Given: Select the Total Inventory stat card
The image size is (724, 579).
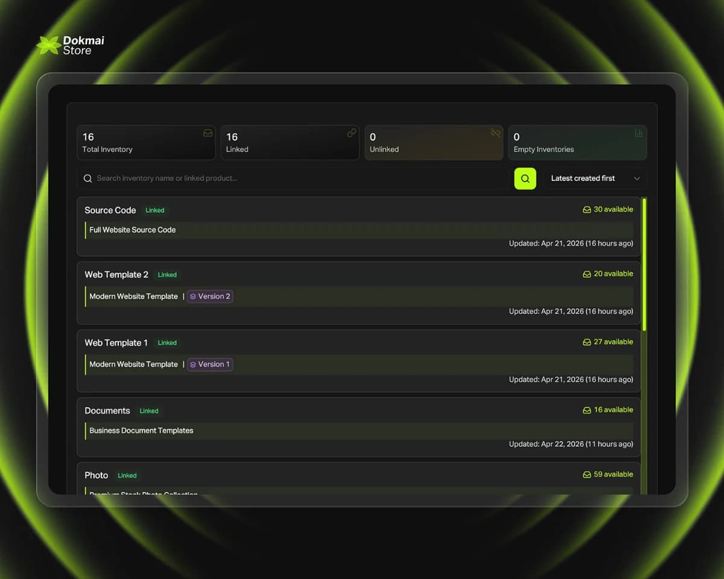Looking at the screenshot, I should [x=145, y=143].
